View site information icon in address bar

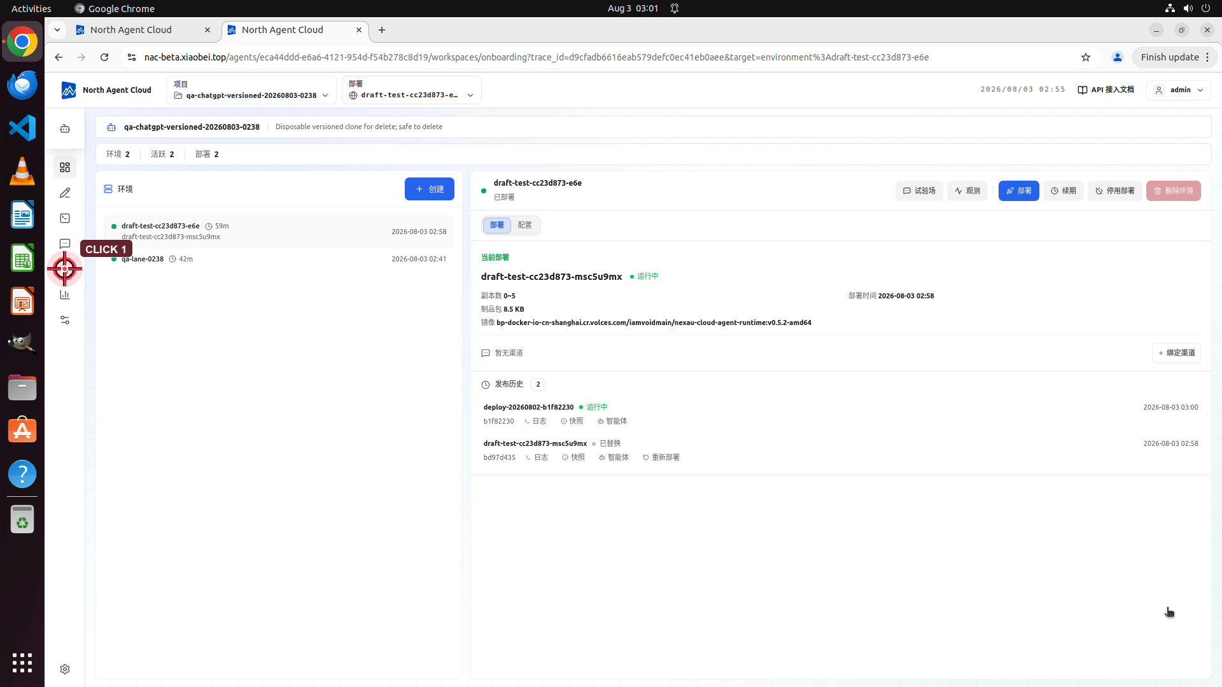[132, 57]
